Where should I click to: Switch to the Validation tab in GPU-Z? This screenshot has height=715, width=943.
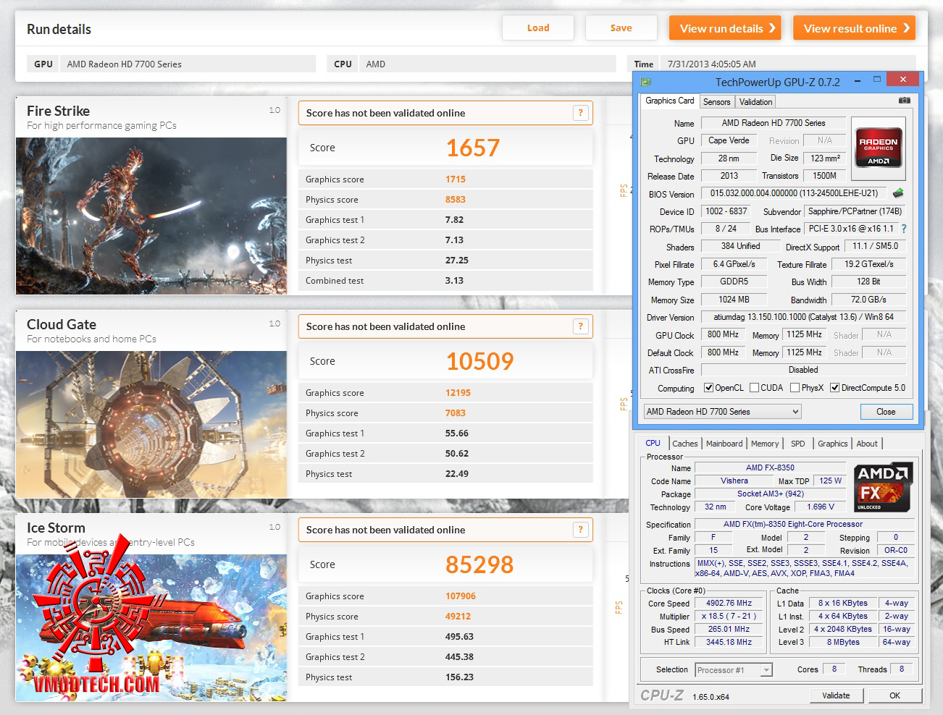click(x=756, y=102)
